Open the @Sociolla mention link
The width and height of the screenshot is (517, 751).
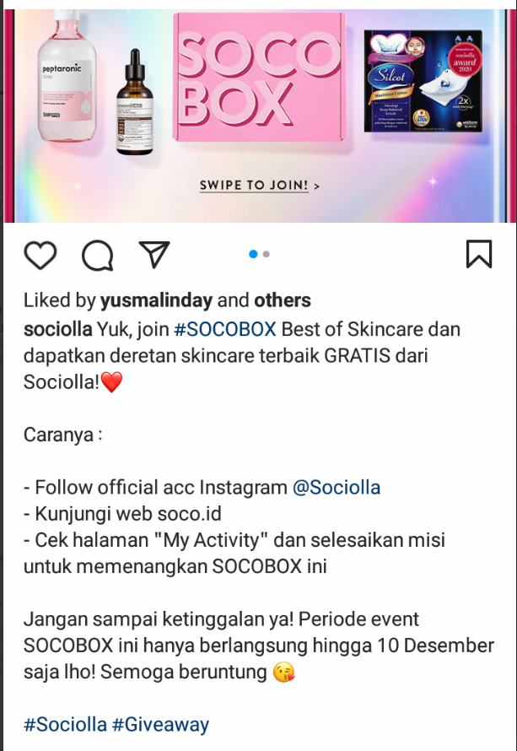point(336,488)
